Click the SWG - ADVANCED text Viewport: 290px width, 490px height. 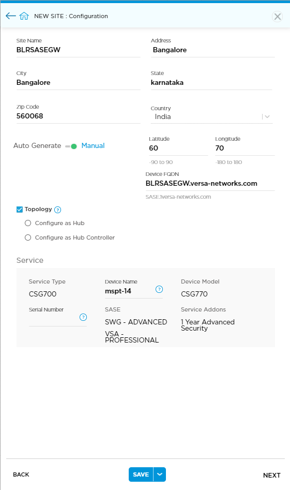[x=136, y=322]
